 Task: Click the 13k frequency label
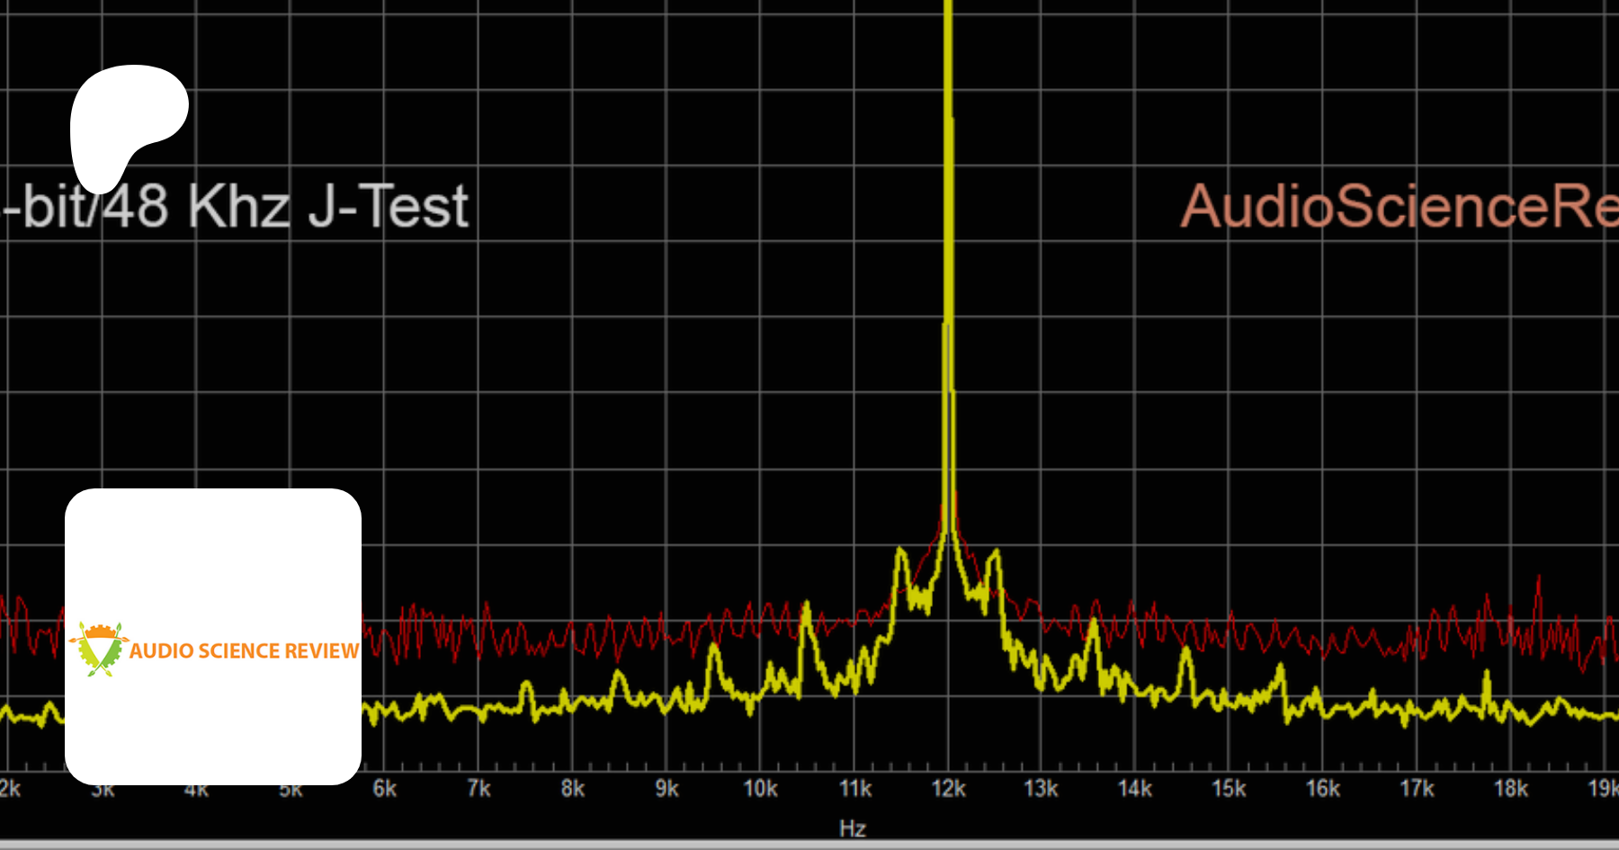(x=1041, y=789)
